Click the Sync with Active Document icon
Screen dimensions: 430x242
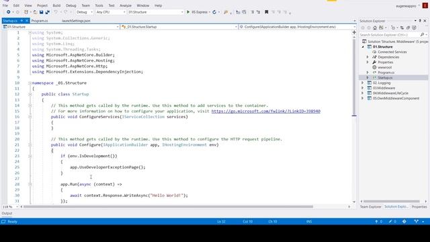(x=402, y=28)
